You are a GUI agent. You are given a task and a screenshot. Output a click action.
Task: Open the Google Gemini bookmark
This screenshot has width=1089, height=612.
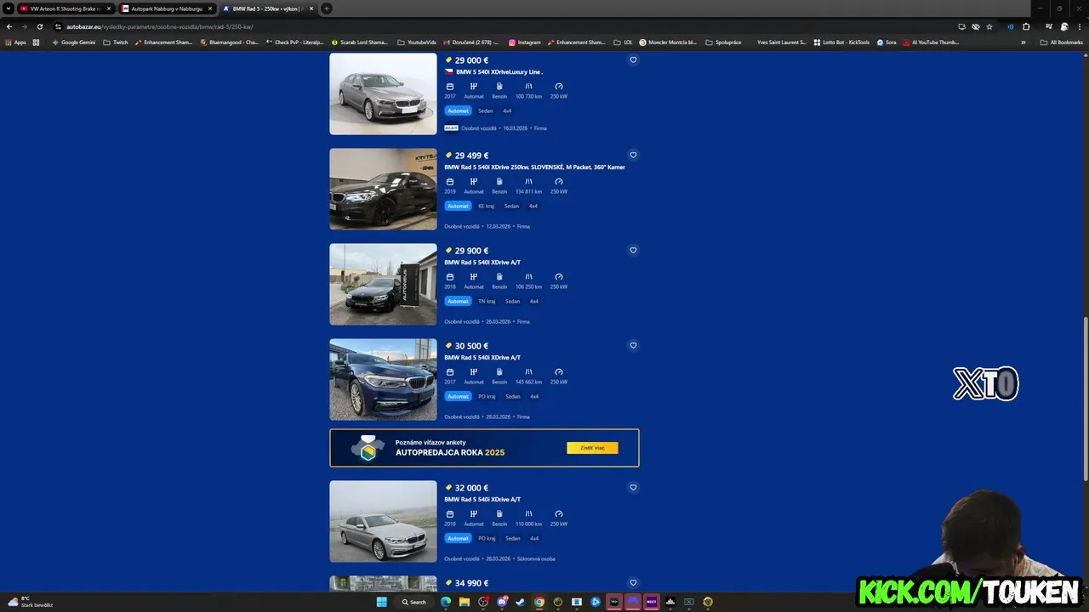coord(73,42)
